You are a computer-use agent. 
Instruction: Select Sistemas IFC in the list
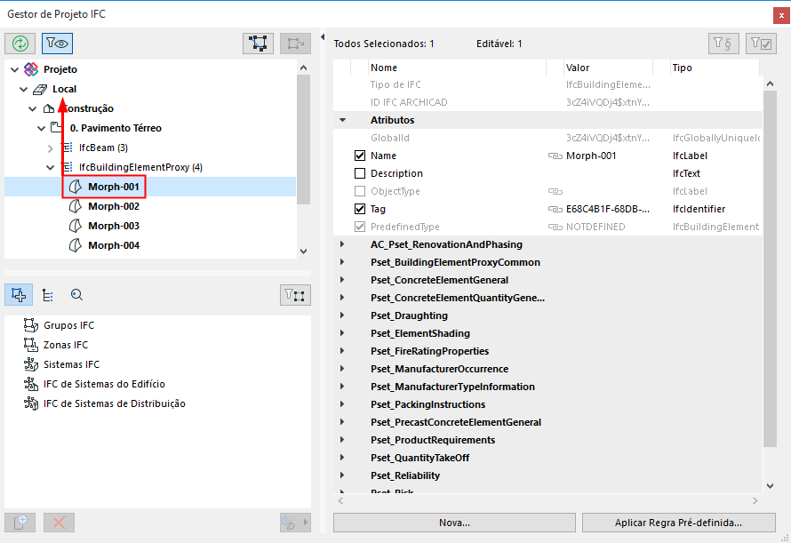point(71,364)
